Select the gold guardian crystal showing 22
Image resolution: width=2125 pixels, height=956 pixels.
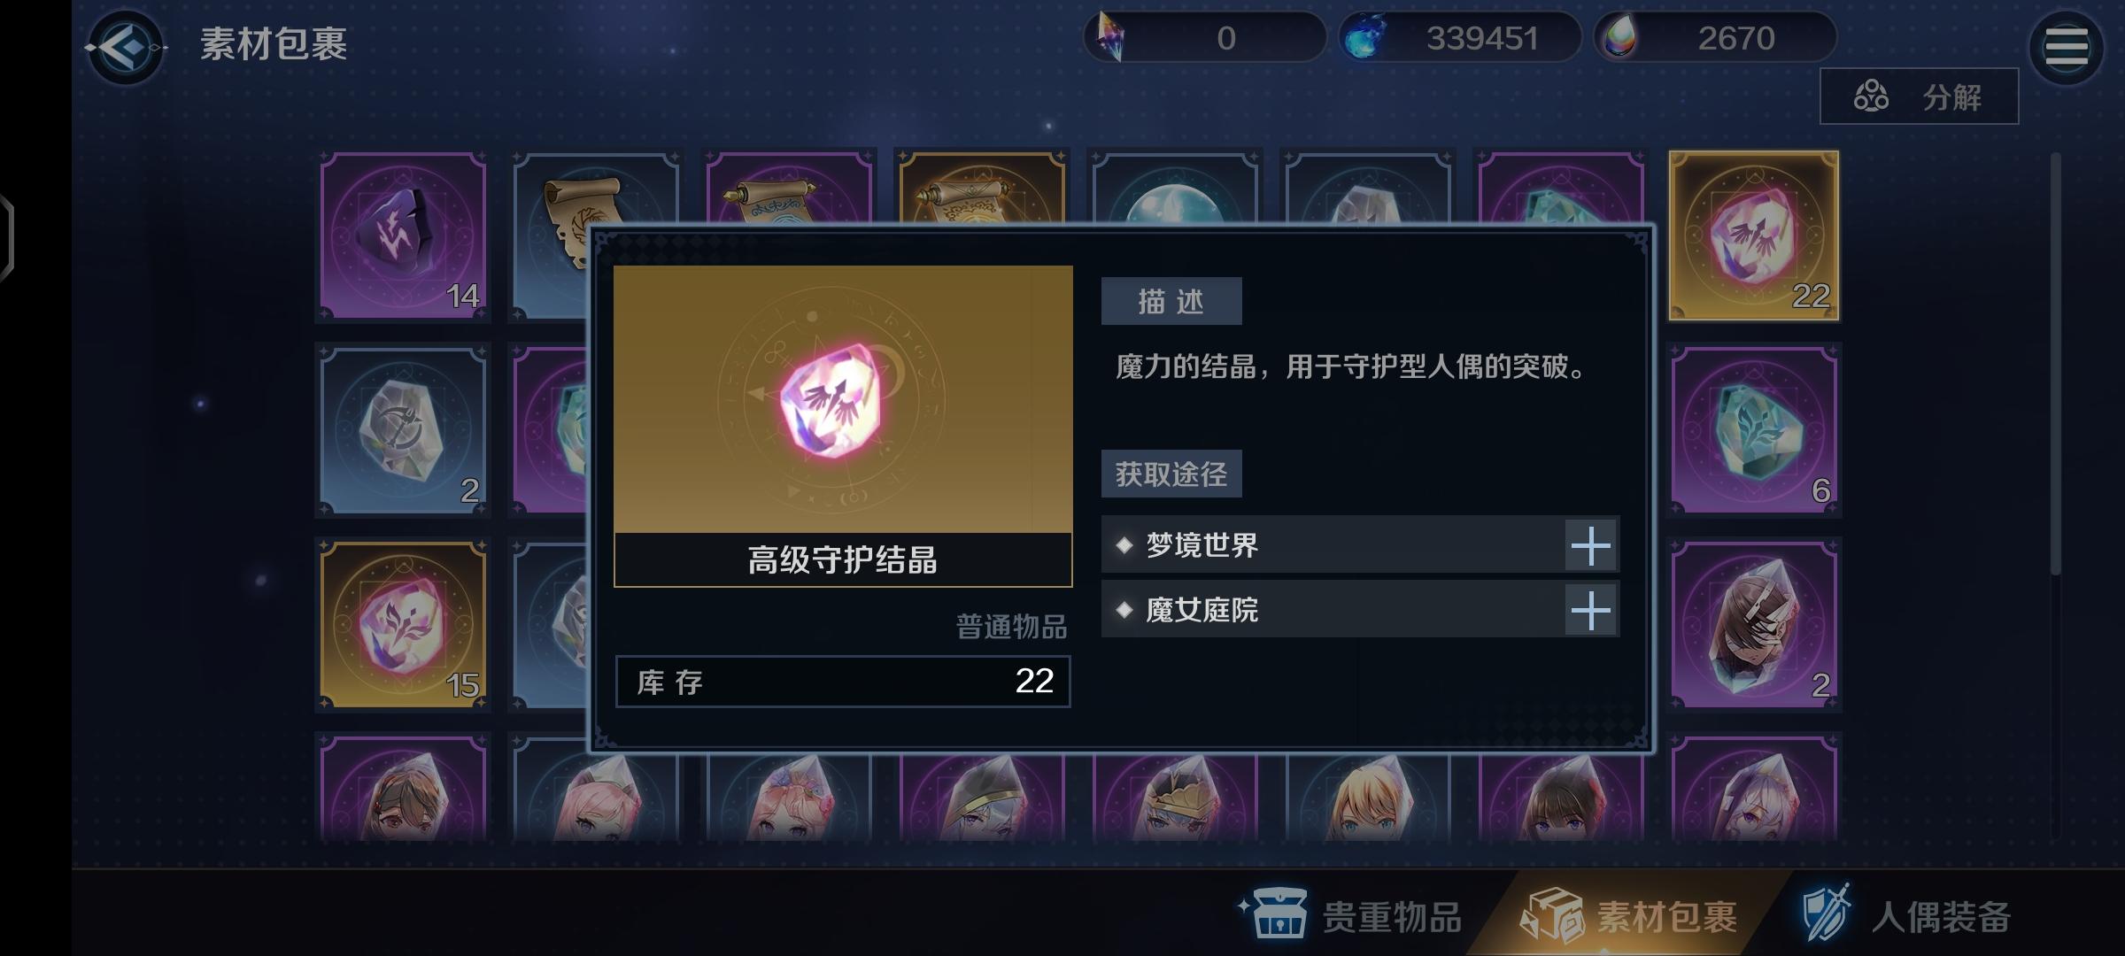click(x=1753, y=235)
